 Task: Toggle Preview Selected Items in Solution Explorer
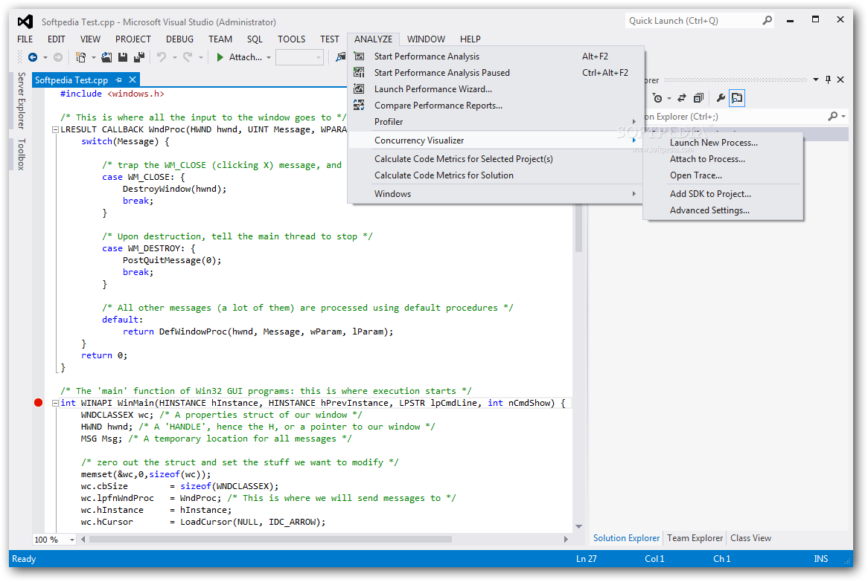coord(737,98)
